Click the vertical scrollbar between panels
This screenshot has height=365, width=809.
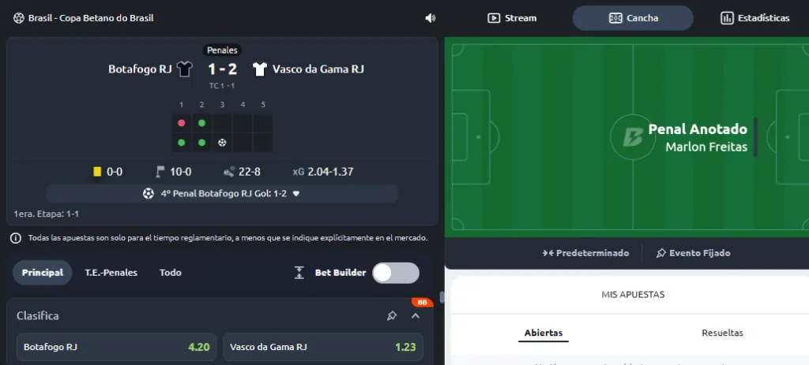442,297
